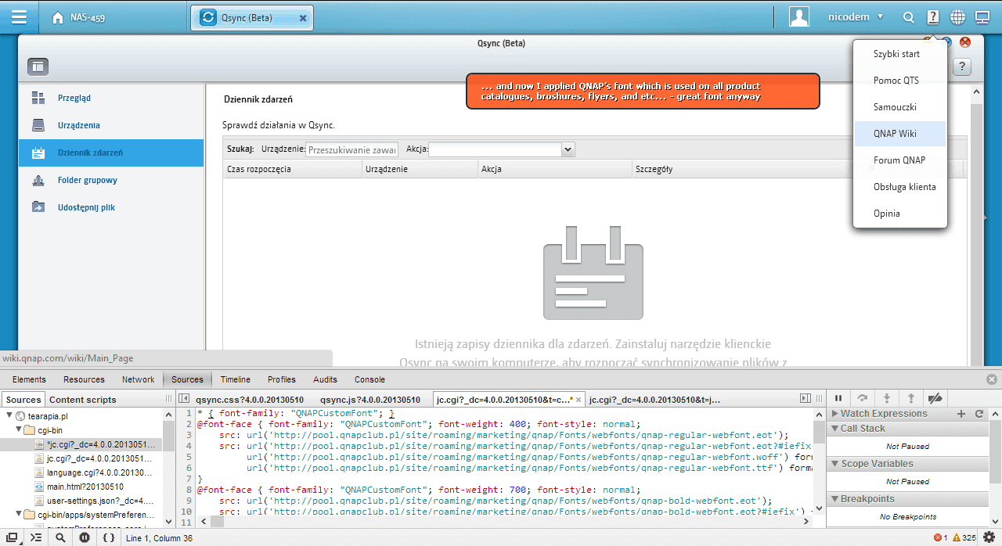This screenshot has height=546, width=1002.
Task: Click the Qsync window question mark button
Action: coord(962,67)
